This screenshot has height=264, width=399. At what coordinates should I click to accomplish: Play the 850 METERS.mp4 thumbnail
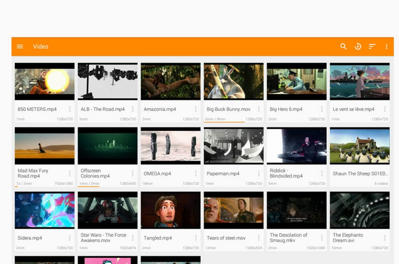pyautogui.click(x=45, y=81)
